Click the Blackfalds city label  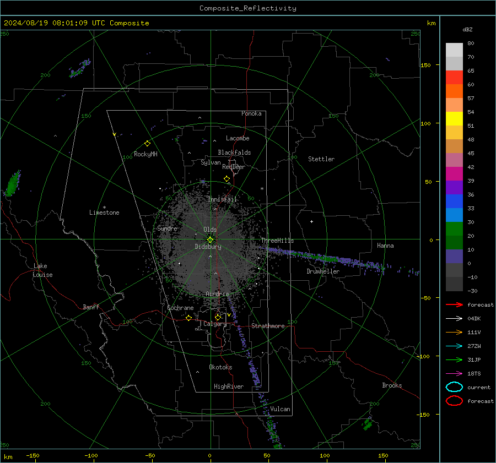(x=234, y=152)
